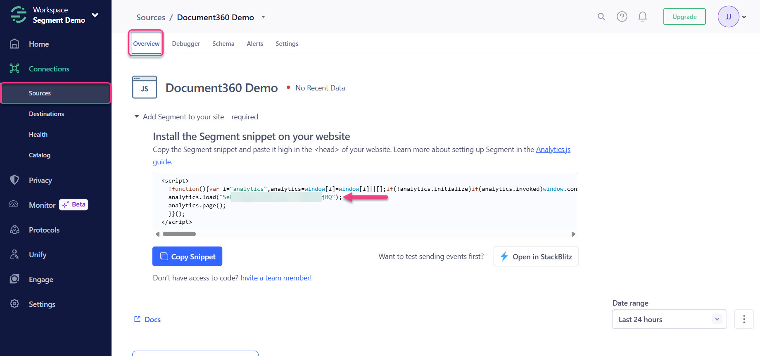Viewport: 760px width, 356px height.
Task: Click the Protocols sidebar label
Action: [x=44, y=230]
